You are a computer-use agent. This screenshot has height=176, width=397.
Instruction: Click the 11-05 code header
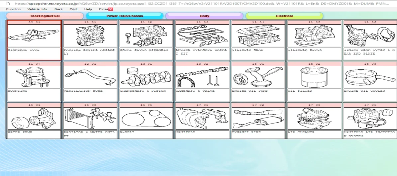(314, 22)
